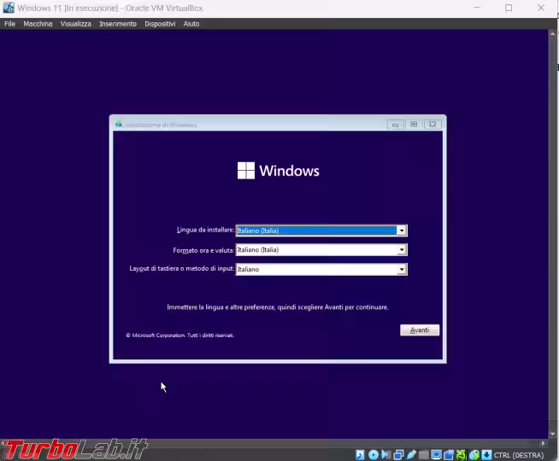Image resolution: width=559 pixels, height=461 pixels.
Task: Click the Windows Setup dialog's minimize button
Action: pos(396,125)
